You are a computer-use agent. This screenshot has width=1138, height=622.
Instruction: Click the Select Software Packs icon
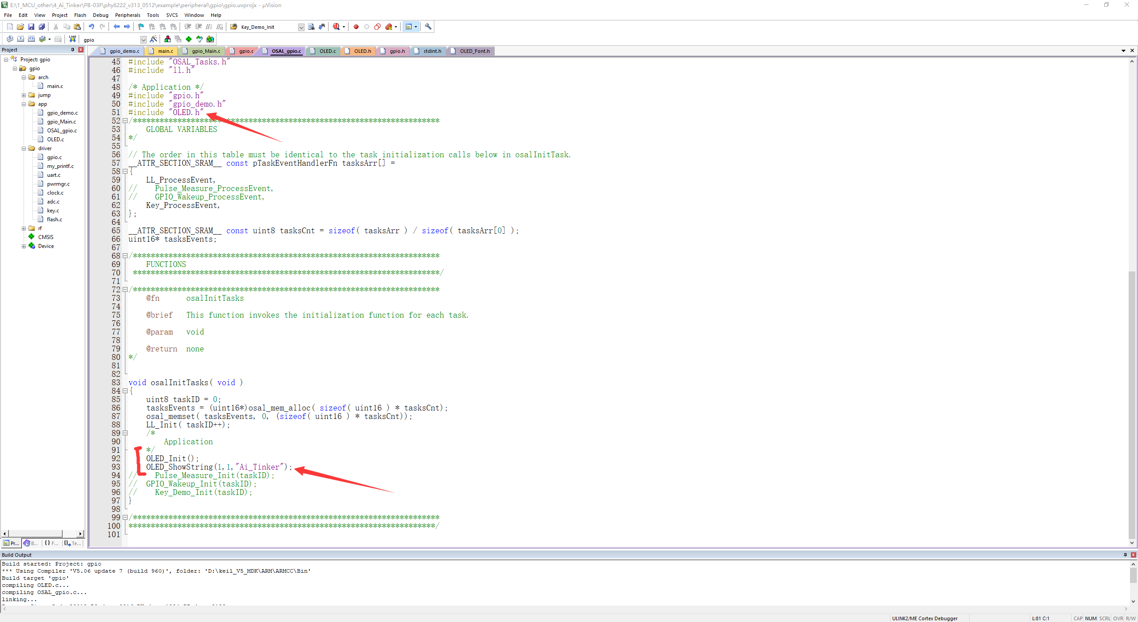(200, 39)
